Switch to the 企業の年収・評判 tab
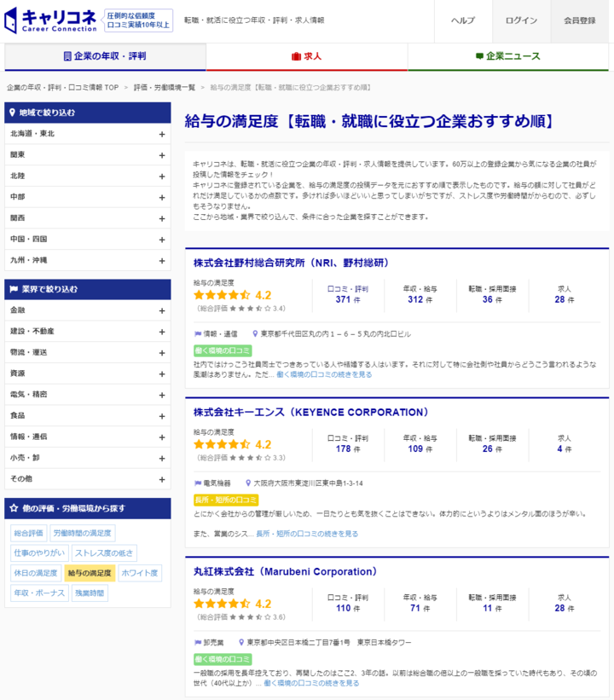 (105, 56)
